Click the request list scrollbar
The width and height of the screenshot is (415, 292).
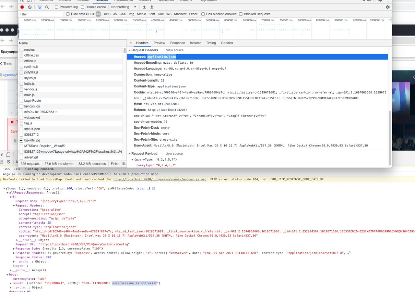[124, 50]
